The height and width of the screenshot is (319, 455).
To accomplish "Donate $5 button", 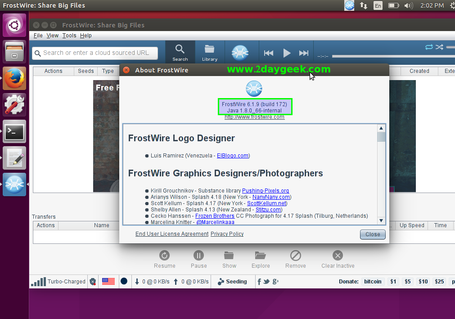I will coord(408,282).
